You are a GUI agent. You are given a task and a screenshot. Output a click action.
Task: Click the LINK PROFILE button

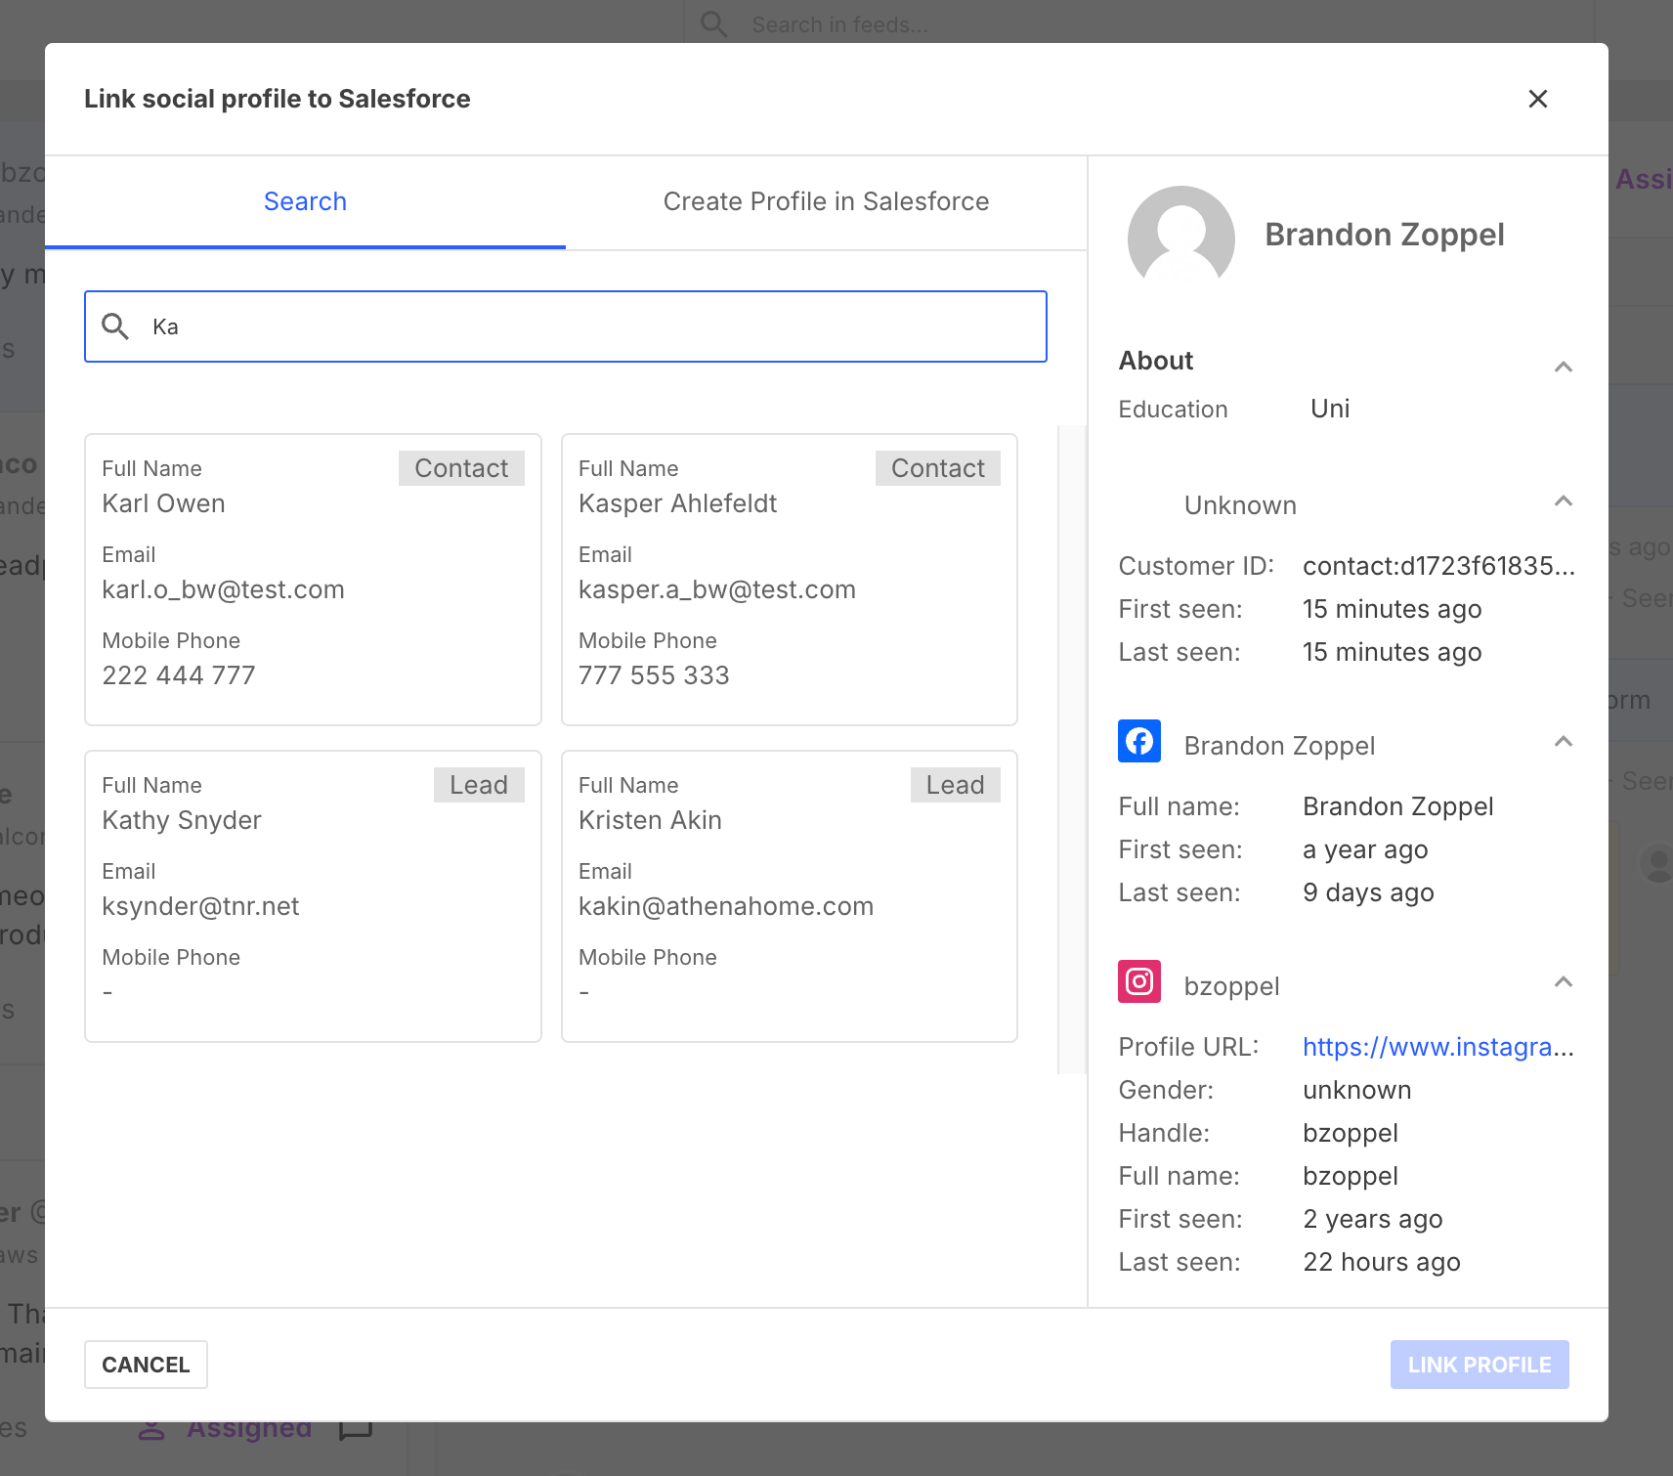(1480, 1365)
